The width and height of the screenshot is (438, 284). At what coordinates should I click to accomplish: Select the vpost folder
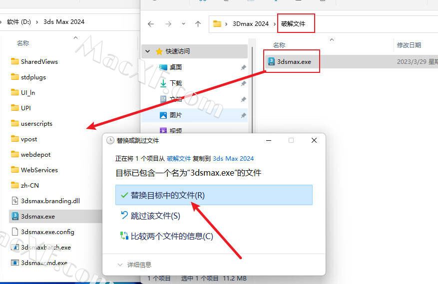click(24, 139)
